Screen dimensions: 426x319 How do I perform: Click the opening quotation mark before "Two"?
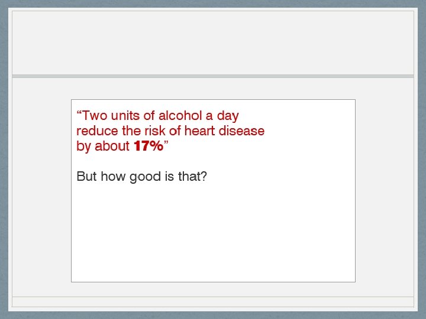79,113
